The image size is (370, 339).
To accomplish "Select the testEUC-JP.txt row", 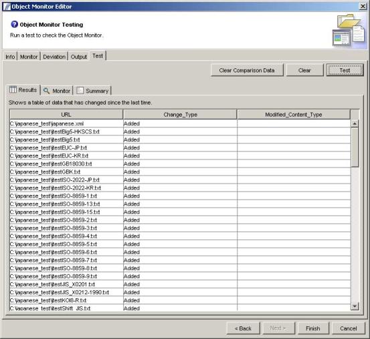I will coord(180,147).
